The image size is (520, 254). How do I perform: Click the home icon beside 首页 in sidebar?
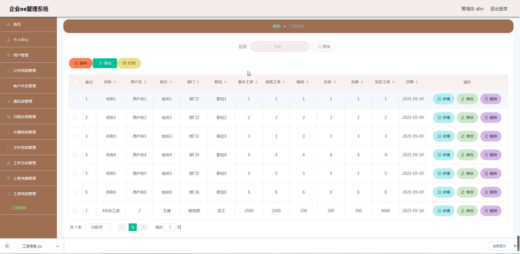8,24
